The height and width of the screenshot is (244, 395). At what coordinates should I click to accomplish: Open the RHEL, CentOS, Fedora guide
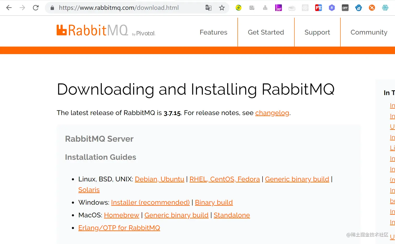coord(225,179)
